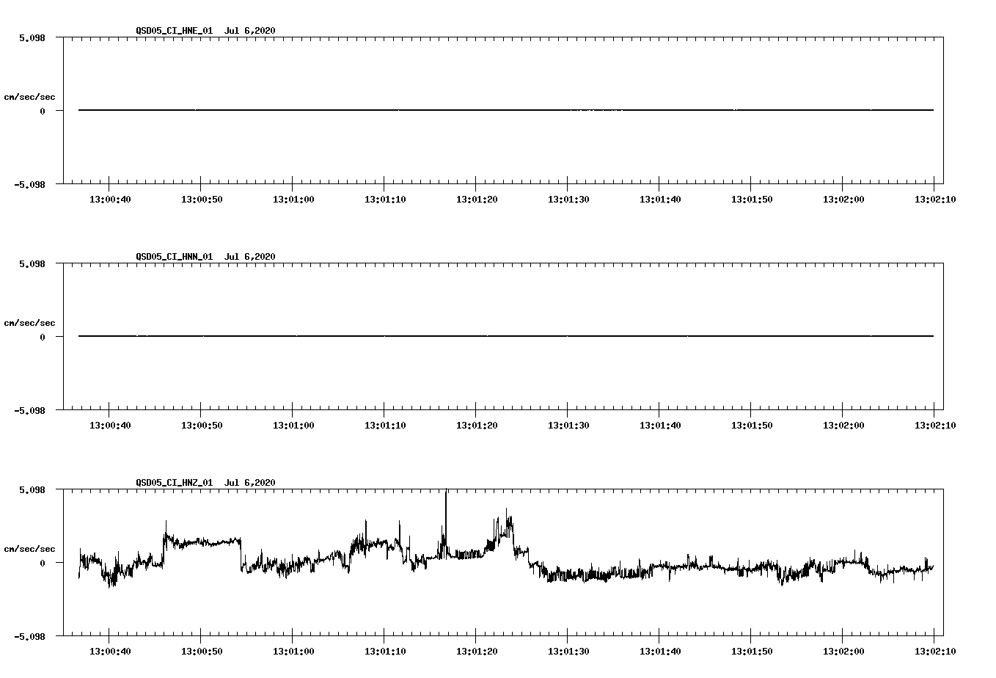
Task: Click the zero label of HNN plot axis
Action: click(43, 337)
